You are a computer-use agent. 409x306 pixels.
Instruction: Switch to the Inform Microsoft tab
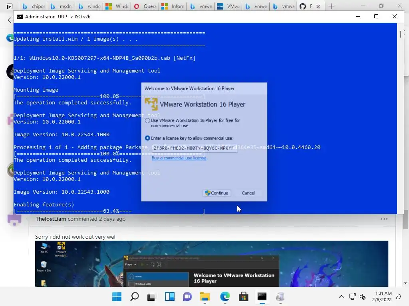point(173,6)
